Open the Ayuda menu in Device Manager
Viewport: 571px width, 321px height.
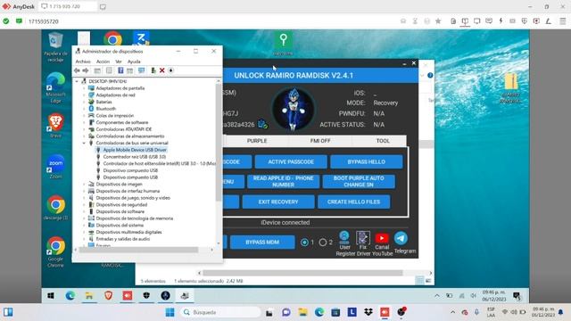tap(134, 62)
